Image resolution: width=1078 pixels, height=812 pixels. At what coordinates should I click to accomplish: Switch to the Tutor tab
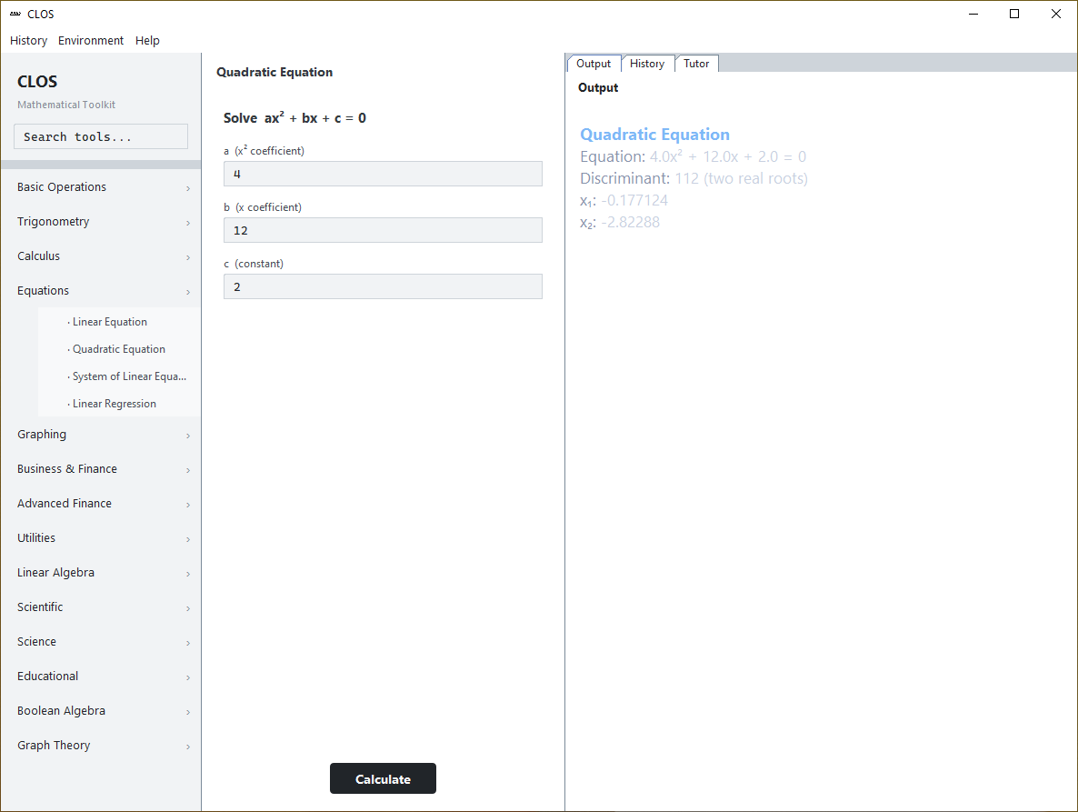tap(696, 64)
